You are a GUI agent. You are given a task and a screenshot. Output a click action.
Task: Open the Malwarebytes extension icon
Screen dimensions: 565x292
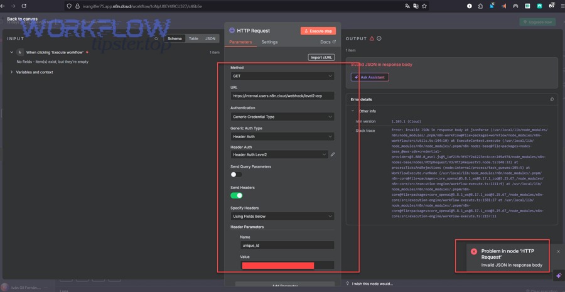[x=552, y=6]
